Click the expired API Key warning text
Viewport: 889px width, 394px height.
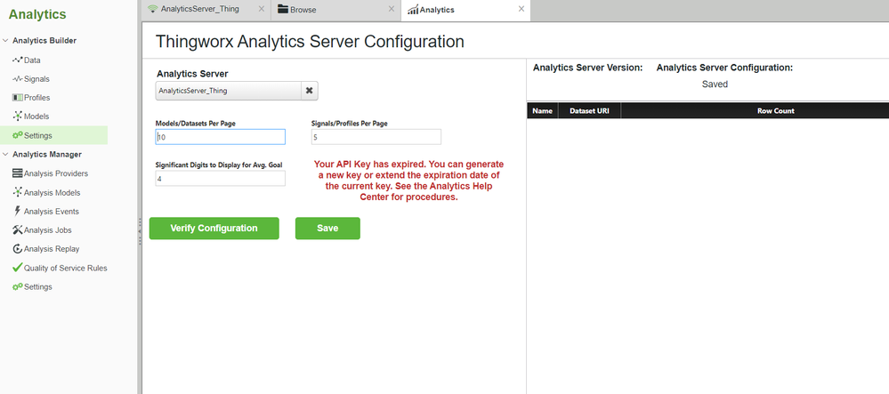pyautogui.click(x=408, y=181)
